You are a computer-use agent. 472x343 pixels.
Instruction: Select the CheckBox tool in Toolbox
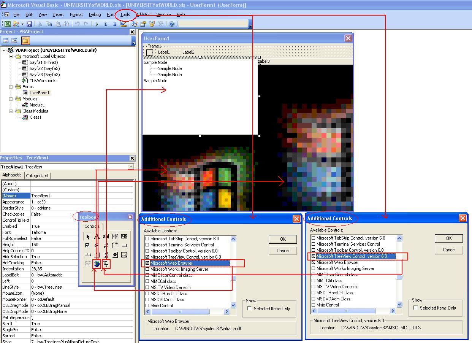pos(87,245)
